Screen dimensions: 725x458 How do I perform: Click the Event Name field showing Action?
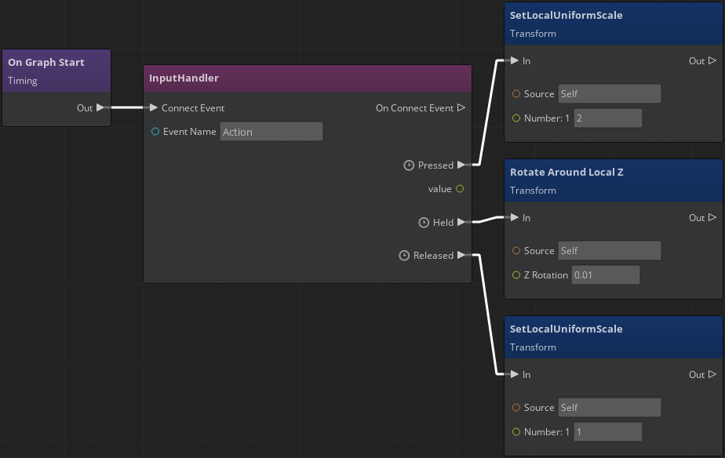pyautogui.click(x=271, y=131)
